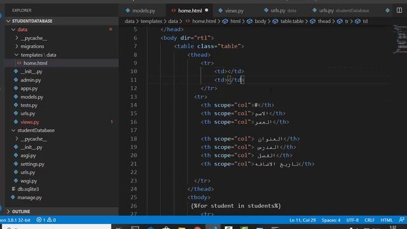Click the database file icon of db.sqlite3
The image size is (407, 229).
pos(13,189)
